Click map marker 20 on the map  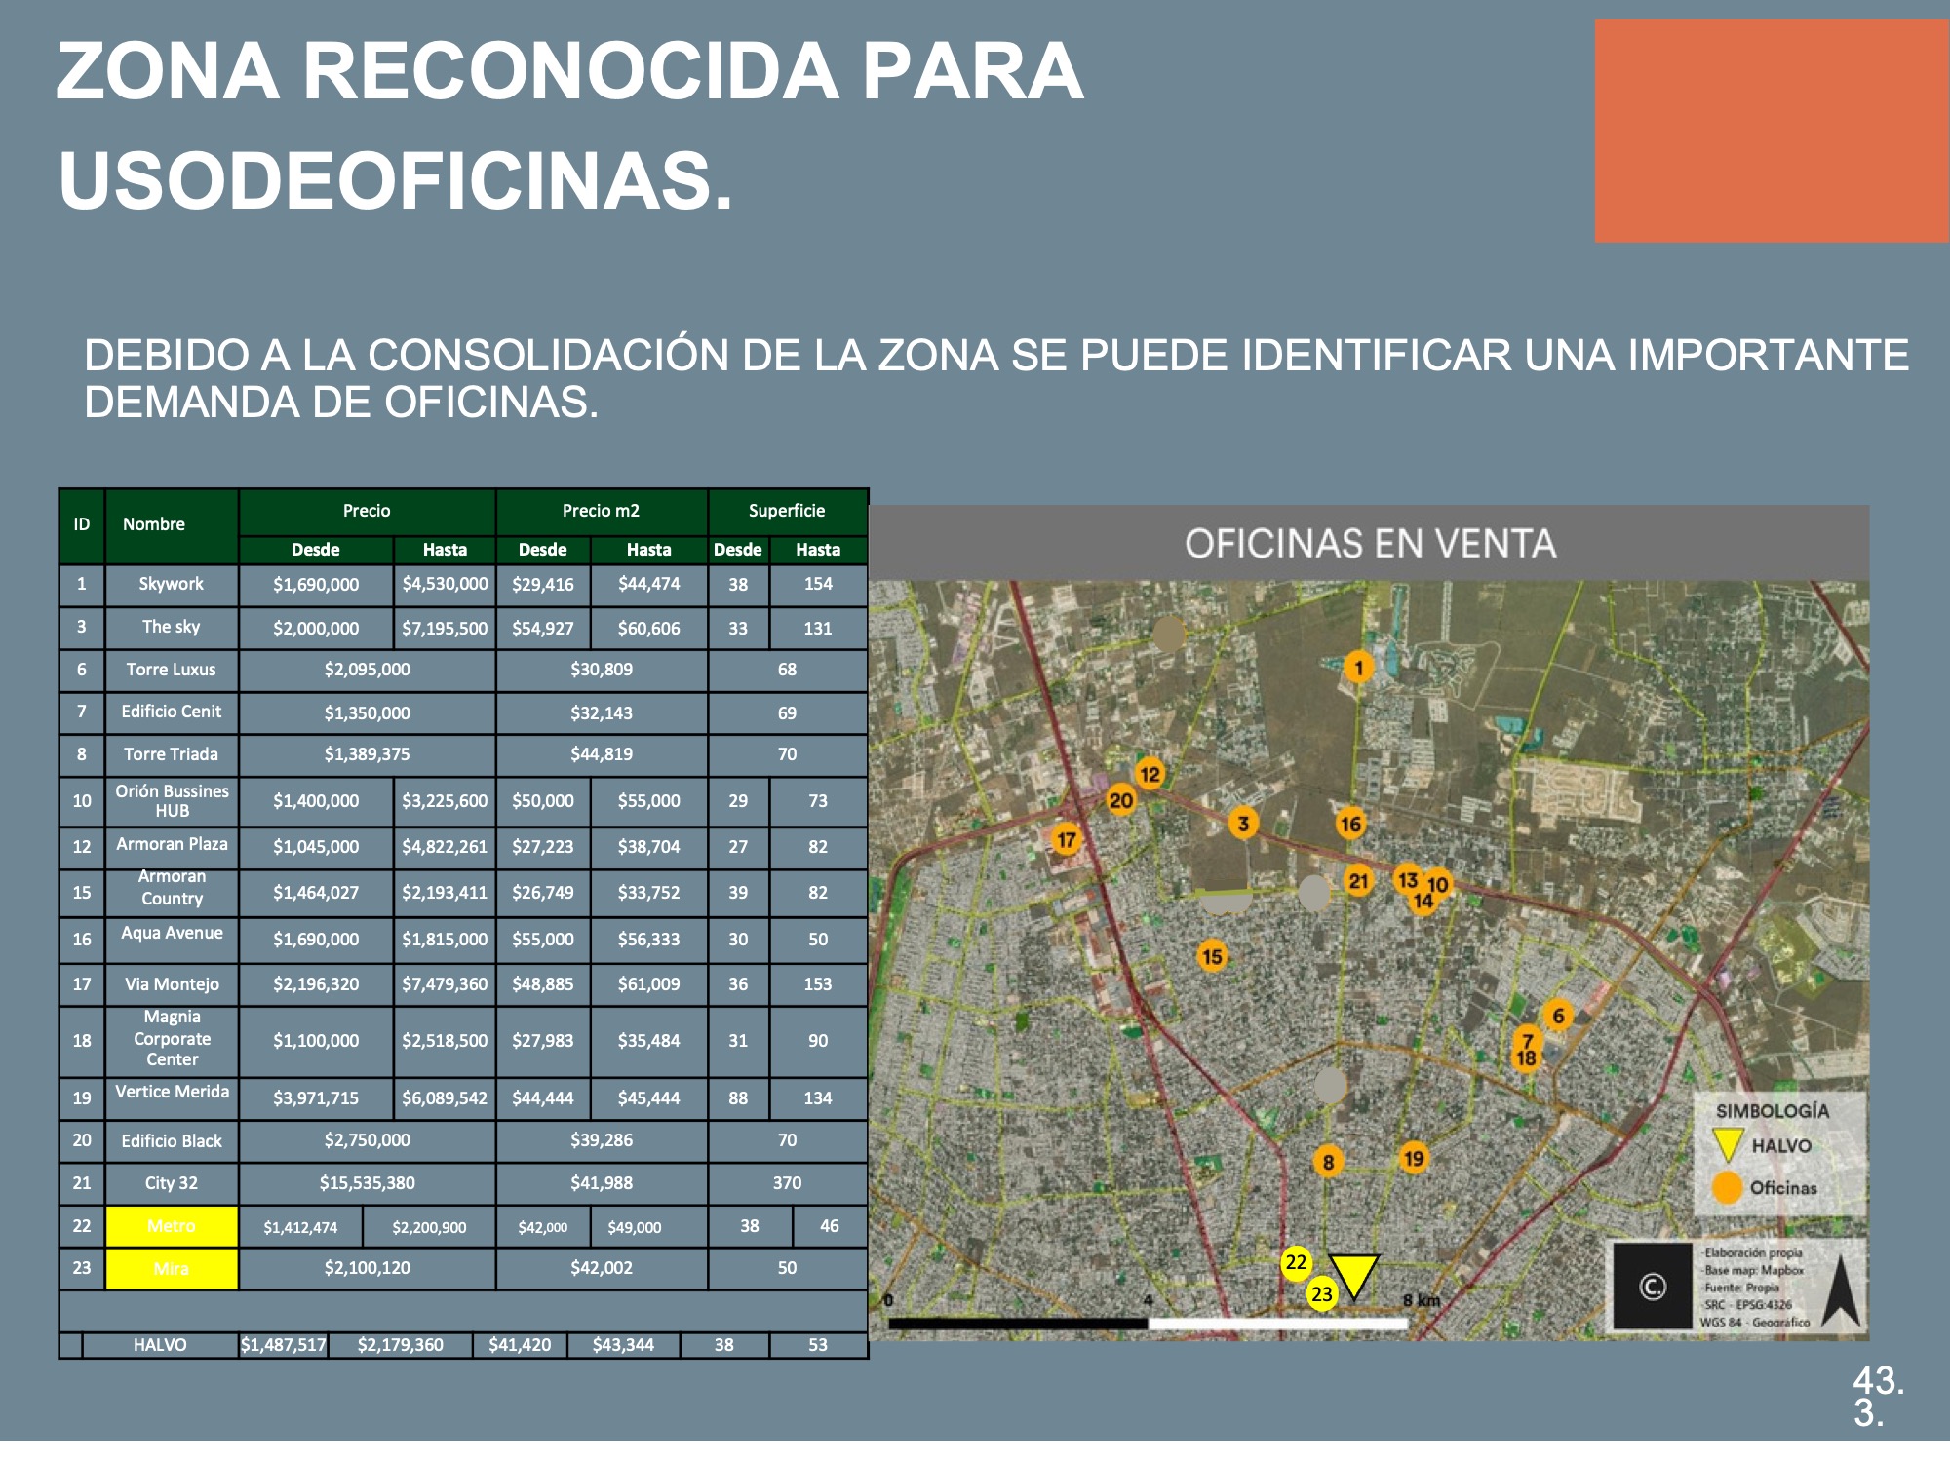click(1121, 801)
